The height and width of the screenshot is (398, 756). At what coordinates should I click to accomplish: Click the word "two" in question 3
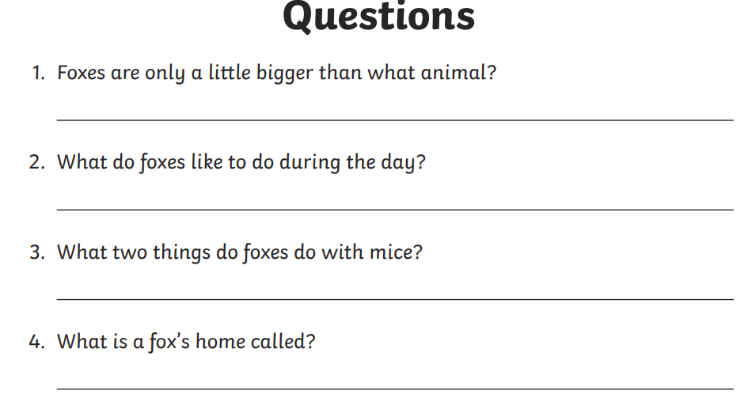[x=130, y=252]
